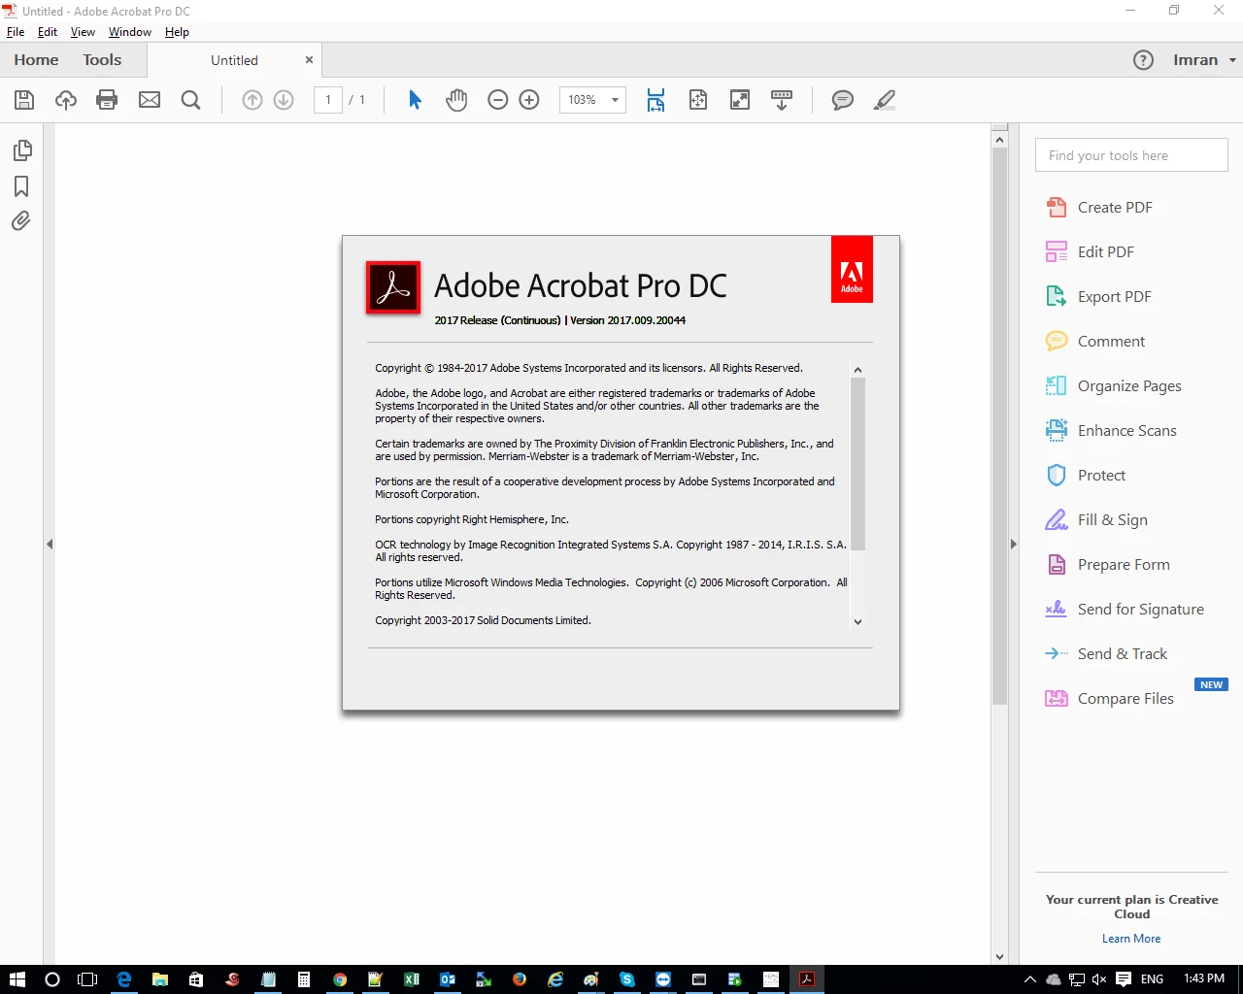This screenshot has height=994, width=1243.
Task: Open the Edit menu
Action: click(x=48, y=32)
